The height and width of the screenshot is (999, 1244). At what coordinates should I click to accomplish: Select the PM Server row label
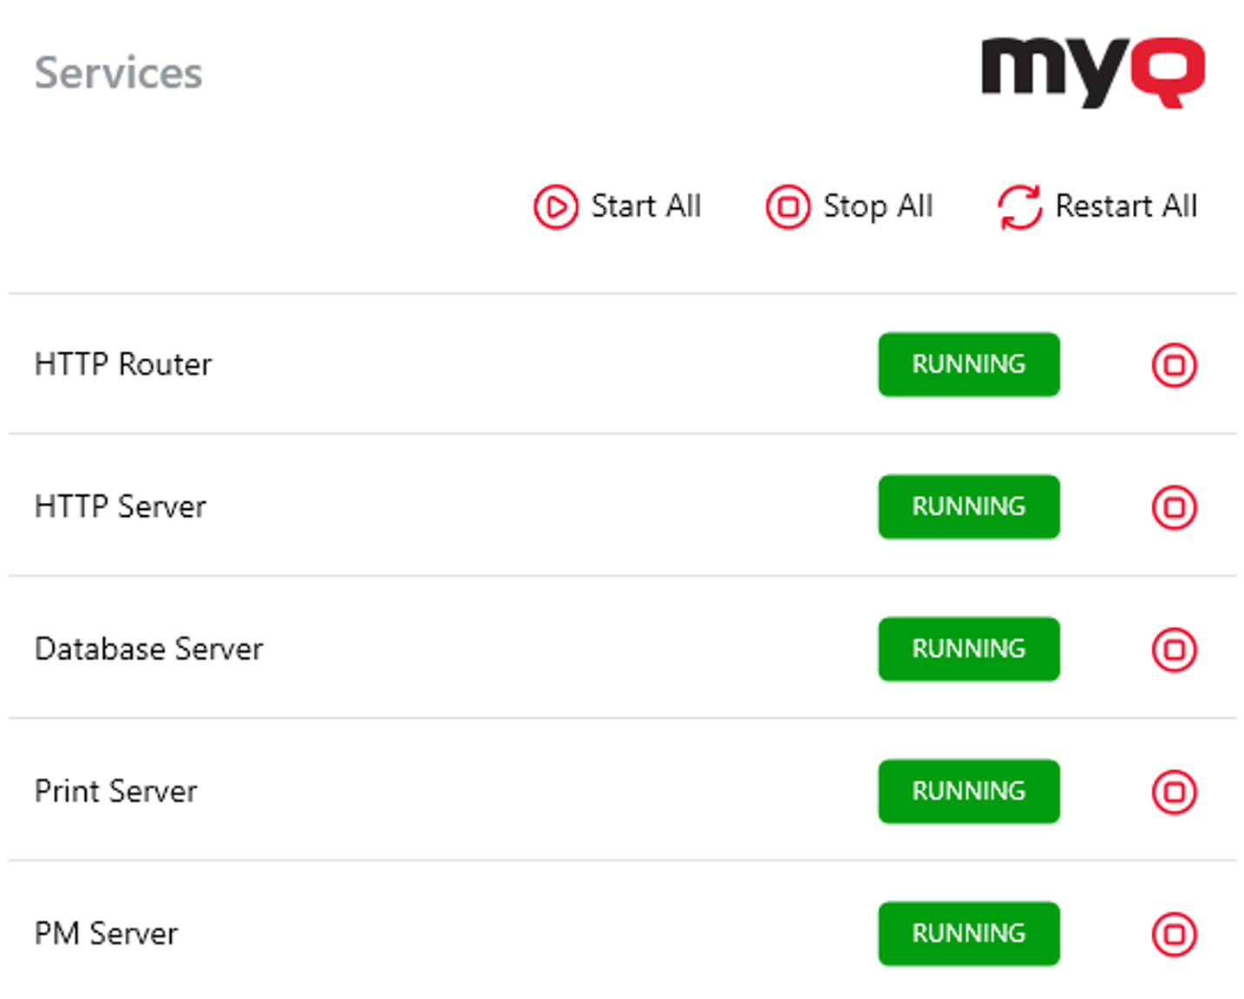coord(106,933)
